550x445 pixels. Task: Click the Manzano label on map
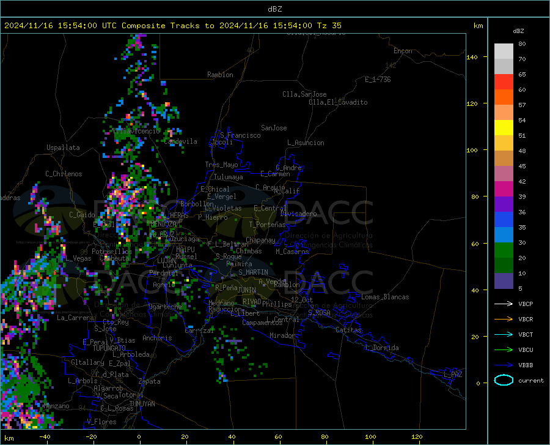pyautogui.click(x=56, y=406)
